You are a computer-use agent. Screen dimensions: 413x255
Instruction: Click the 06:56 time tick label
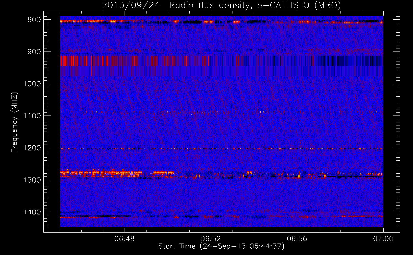[x=297, y=239]
